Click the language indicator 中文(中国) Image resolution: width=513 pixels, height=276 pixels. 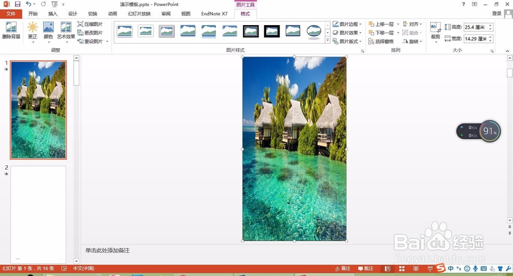(x=84, y=268)
